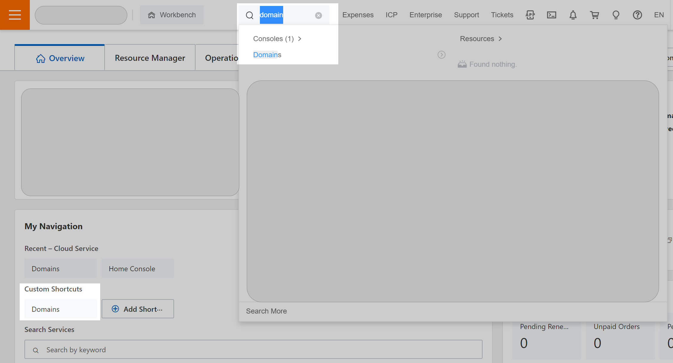Open the shopping cart icon
The width and height of the screenshot is (673, 363).
[595, 15]
